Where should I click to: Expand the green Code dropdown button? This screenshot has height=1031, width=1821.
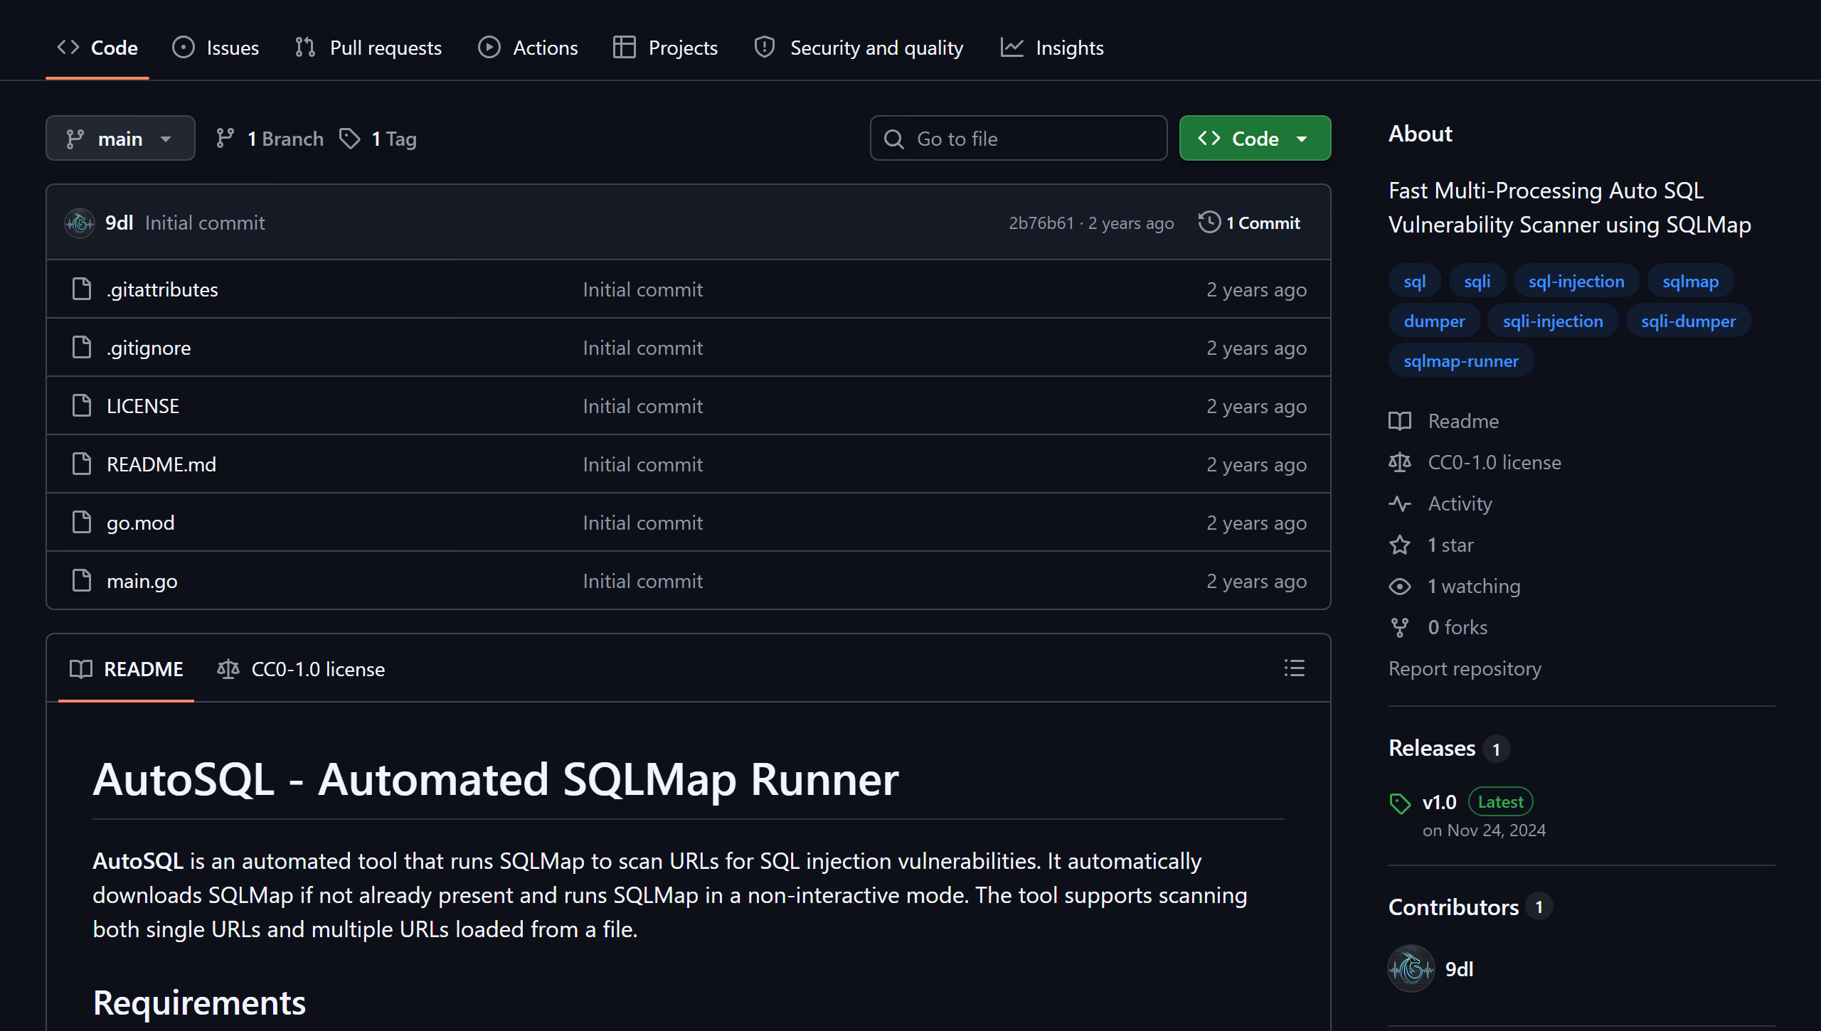(x=1255, y=139)
